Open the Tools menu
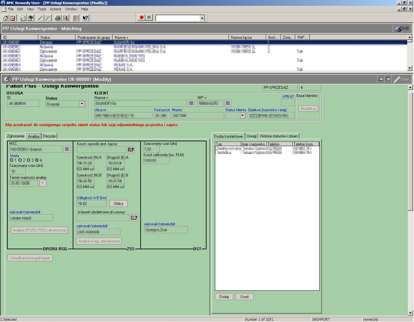 click(42, 9)
